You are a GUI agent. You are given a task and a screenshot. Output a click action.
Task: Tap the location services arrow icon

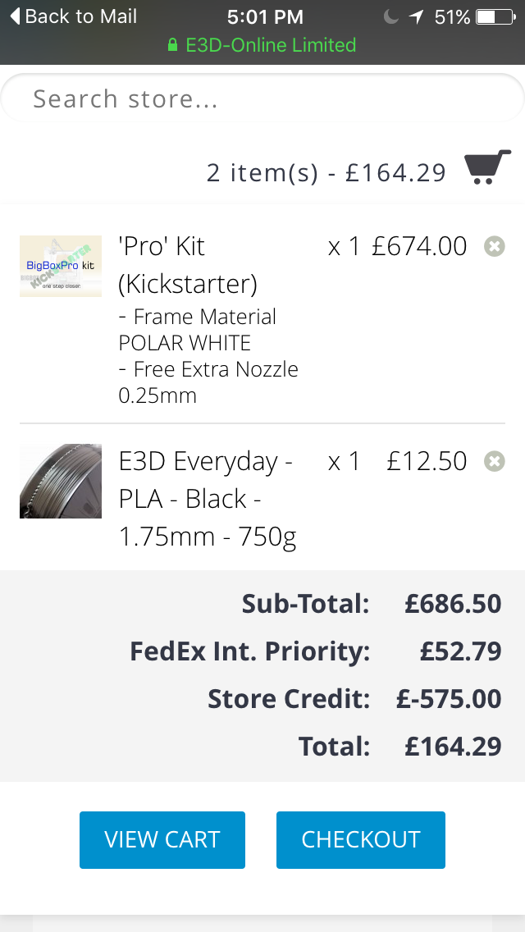pos(417,16)
